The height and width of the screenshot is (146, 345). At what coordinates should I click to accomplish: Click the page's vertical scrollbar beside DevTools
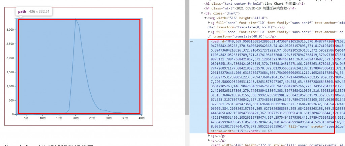187,57
